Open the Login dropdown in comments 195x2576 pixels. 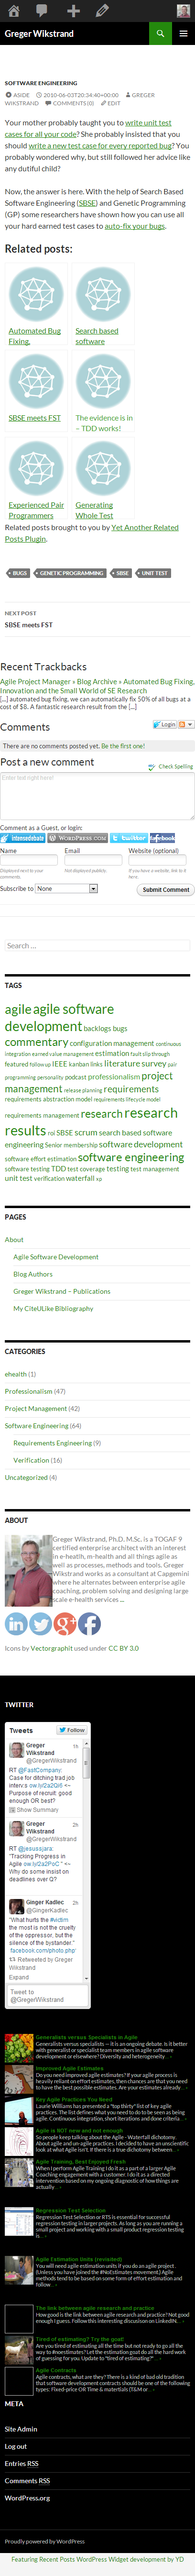click(168, 725)
